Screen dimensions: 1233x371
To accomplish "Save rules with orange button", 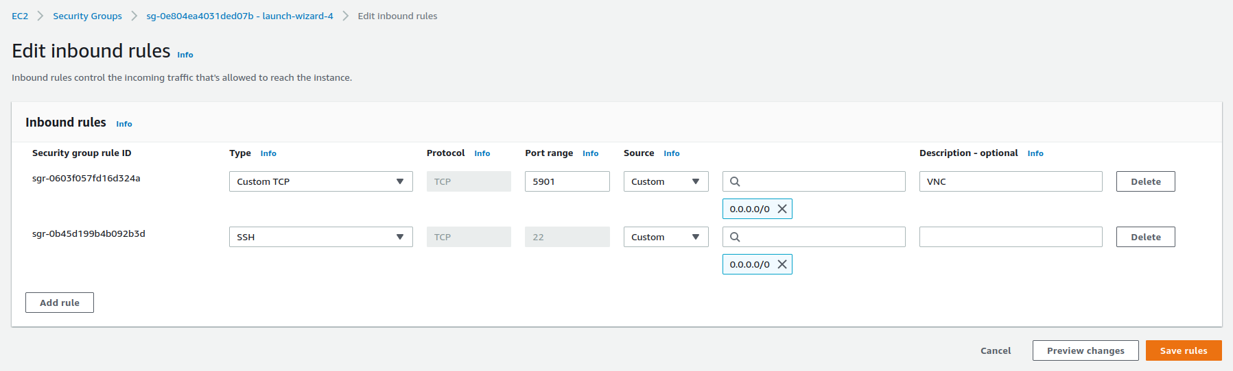I will click(1183, 350).
